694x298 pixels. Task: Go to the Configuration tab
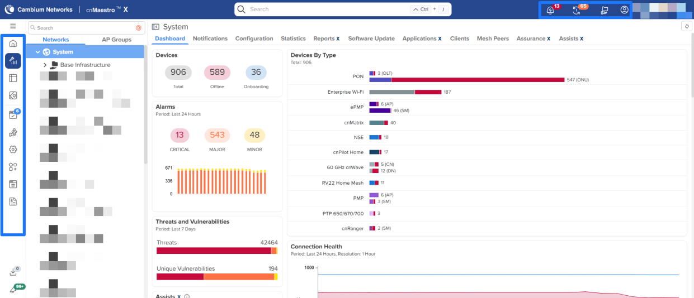click(x=254, y=39)
